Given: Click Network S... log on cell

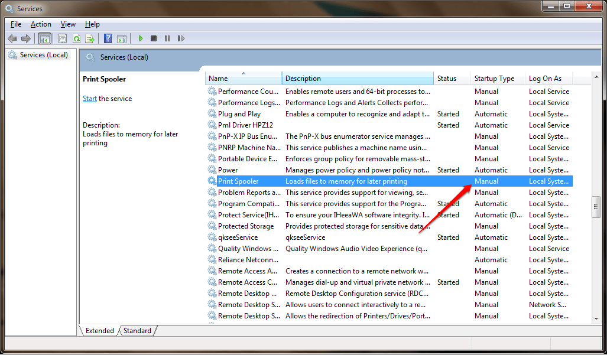Looking at the screenshot, I should coord(547,304).
